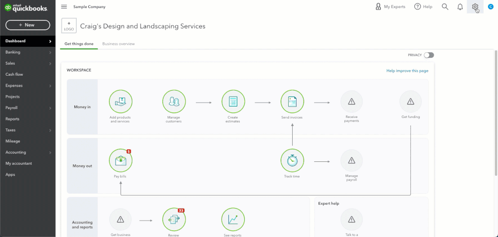The image size is (498, 237).
Task: Open the See reports chart icon
Action: click(233, 219)
